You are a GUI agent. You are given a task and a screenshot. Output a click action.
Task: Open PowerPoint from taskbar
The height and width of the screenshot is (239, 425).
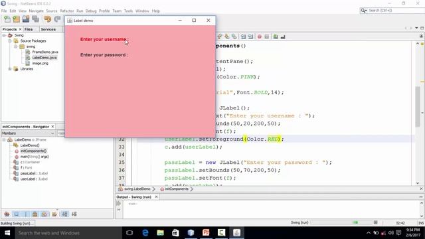pyautogui.click(x=206, y=233)
